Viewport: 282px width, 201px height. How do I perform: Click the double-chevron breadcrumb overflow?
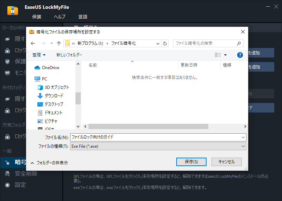pos(73,43)
